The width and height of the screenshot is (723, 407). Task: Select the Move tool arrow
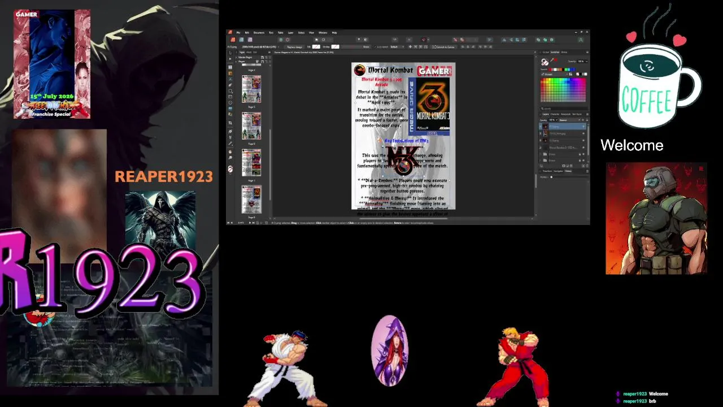click(230, 53)
